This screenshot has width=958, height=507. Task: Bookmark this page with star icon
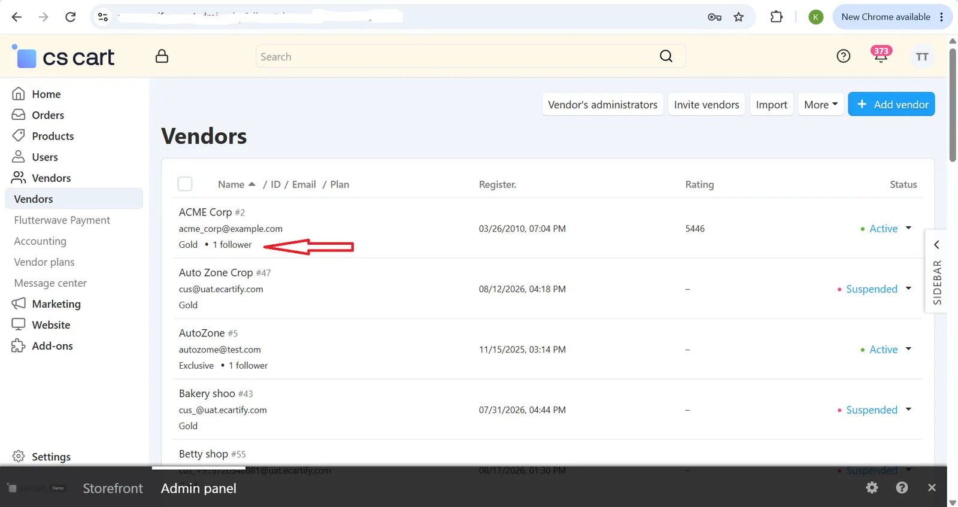[739, 17]
